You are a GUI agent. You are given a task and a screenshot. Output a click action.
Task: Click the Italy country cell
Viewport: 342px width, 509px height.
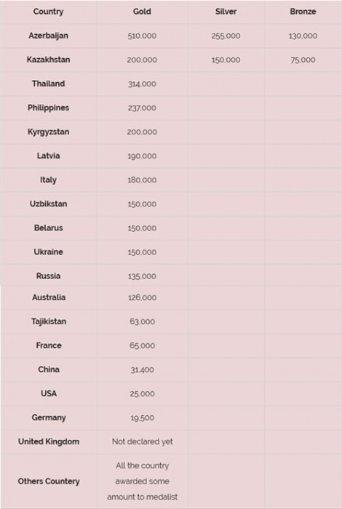[49, 180]
